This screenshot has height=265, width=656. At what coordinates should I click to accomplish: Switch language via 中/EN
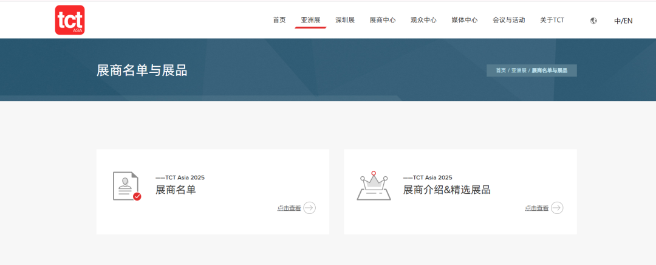click(623, 21)
